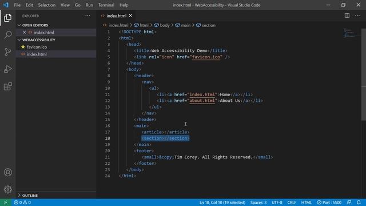Click index.html href link on line 11
366x206 pixels.
(x=202, y=94)
